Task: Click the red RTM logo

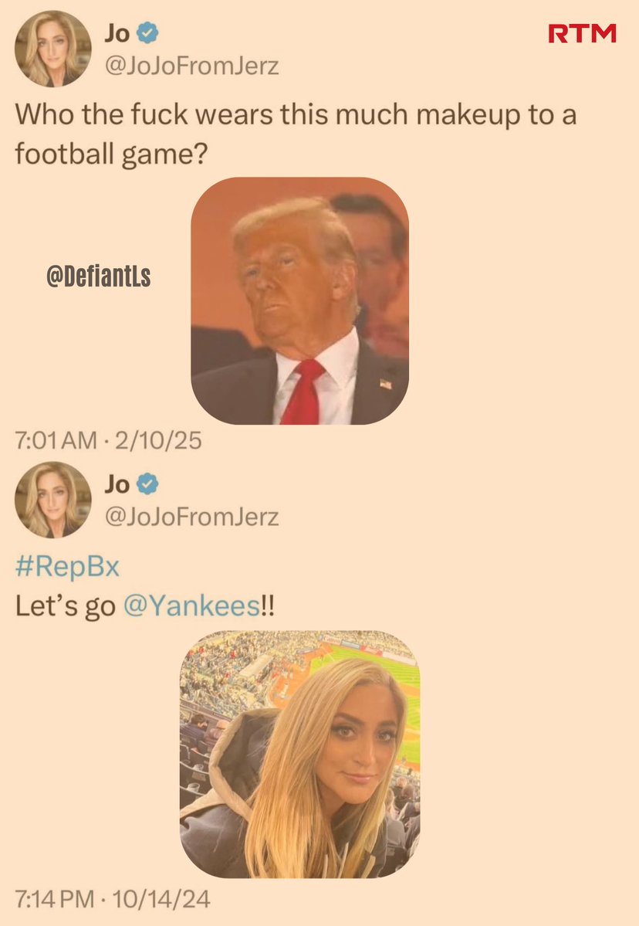Action: tap(582, 34)
